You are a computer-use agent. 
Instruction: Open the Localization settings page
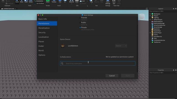[47, 37]
